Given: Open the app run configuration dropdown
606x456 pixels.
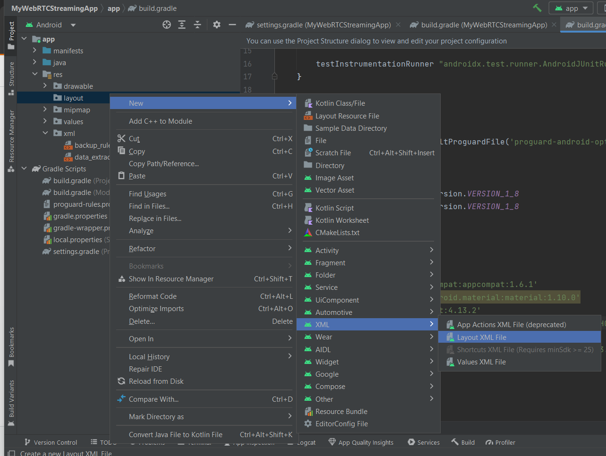Looking at the screenshot, I should [x=571, y=8].
